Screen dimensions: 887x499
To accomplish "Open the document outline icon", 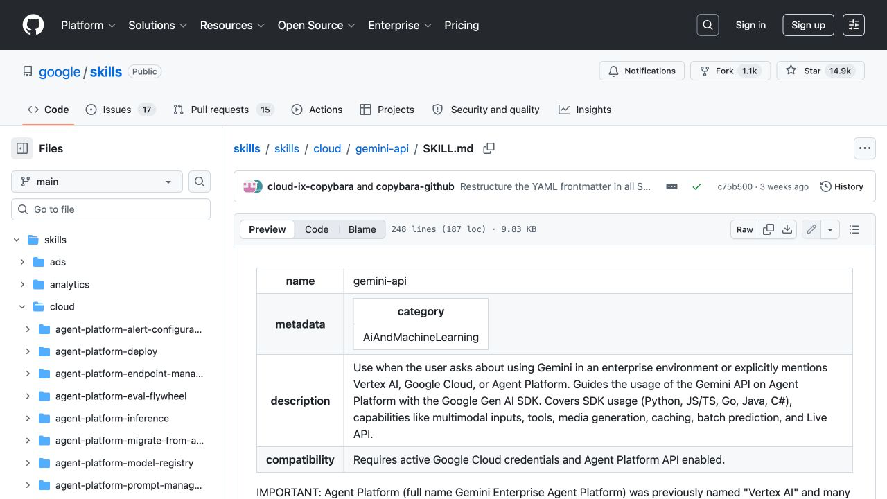I will (x=854, y=229).
